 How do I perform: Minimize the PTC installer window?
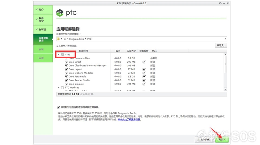pyautogui.click(x=224, y=3)
